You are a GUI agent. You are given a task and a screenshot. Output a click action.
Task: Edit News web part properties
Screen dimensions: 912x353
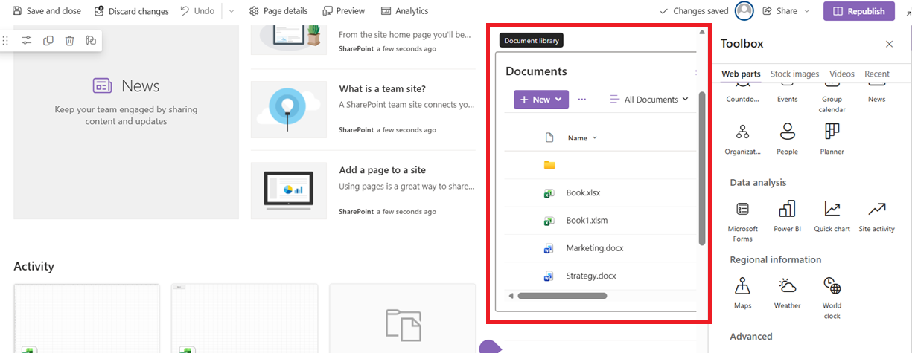click(27, 41)
